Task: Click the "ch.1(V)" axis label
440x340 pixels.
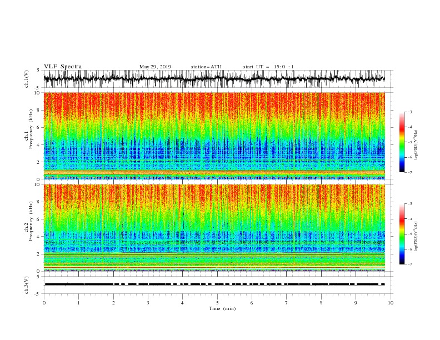Action: click(x=27, y=79)
